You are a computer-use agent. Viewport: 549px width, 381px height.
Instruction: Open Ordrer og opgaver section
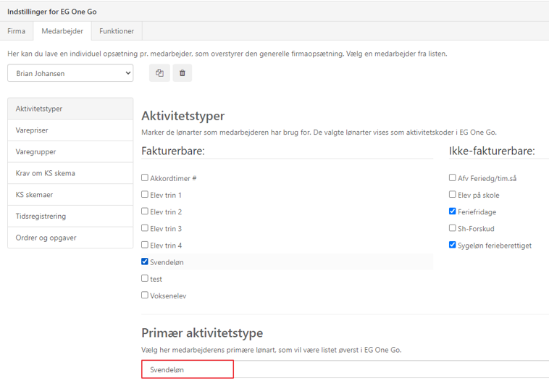[x=70, y=238]
